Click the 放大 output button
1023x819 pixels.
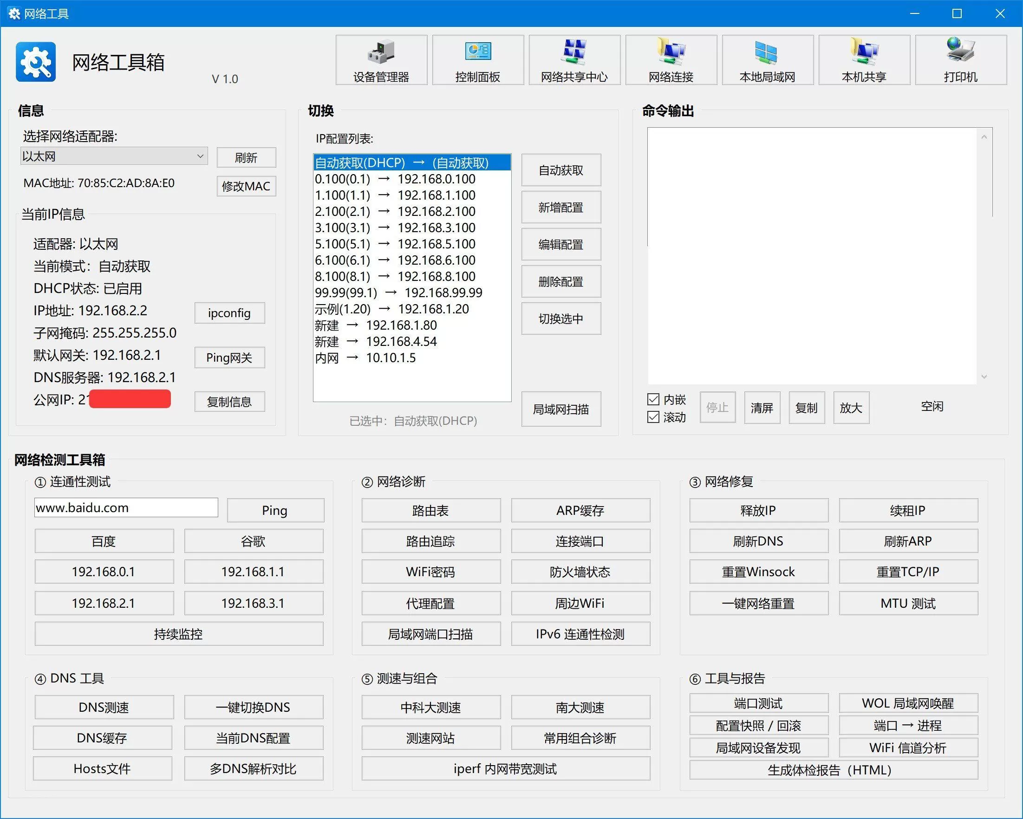pos(851,408)
